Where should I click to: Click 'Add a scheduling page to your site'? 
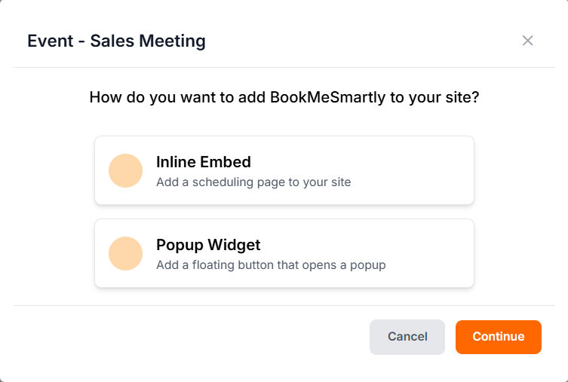253,182
